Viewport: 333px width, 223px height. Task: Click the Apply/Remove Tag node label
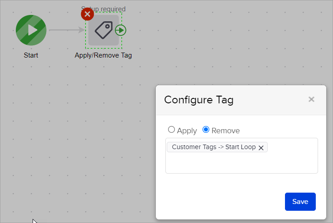pyautogui.click(x=103, y=55)
